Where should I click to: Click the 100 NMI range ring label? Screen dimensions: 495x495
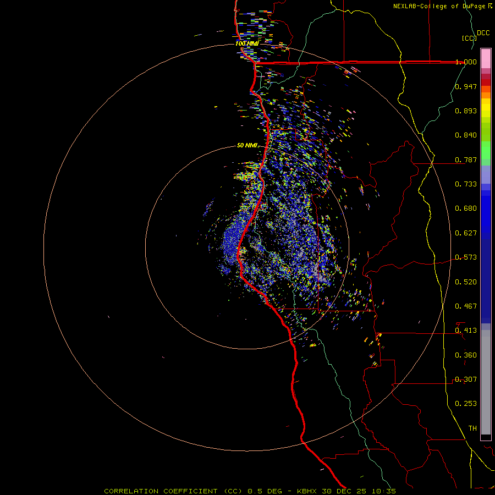tap(247, 43)
